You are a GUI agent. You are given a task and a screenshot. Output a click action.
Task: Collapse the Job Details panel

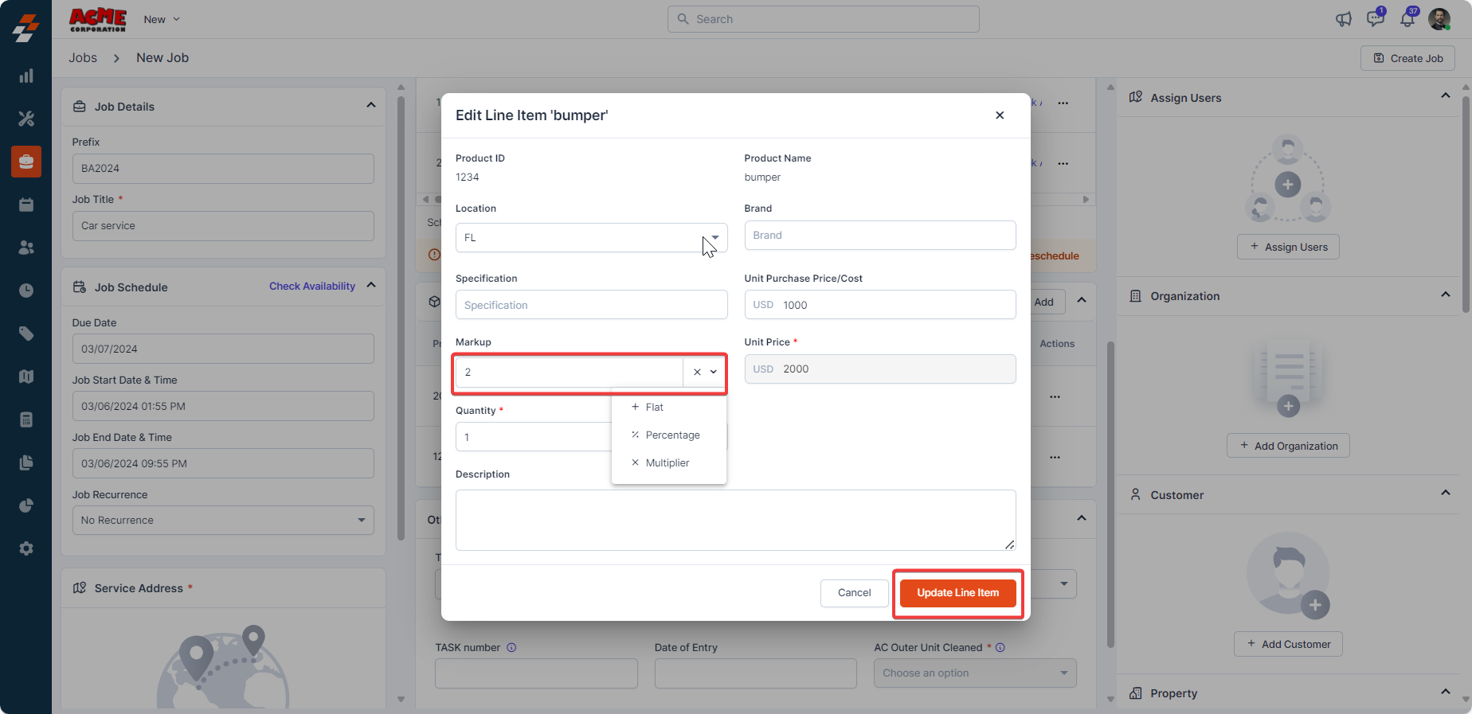[x=371, y=105]
